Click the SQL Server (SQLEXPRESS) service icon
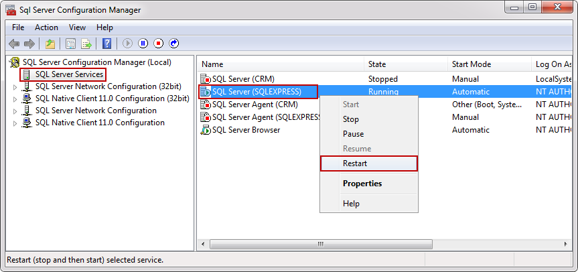578x272 pixels. pyautogui.click(x=206, y=92)
